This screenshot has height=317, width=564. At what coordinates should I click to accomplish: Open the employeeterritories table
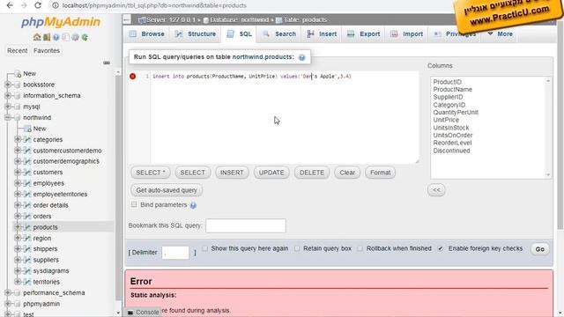click(60, 194)
